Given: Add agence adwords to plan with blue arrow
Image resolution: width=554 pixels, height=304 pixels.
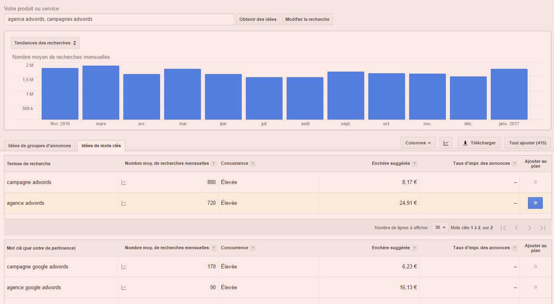Looking at the screenshot, I should pyautogui.click(x=535, y=203).
